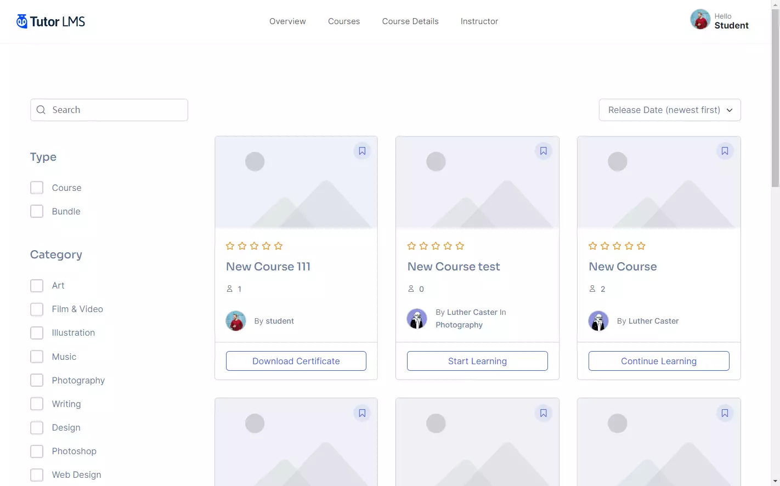Check the Film & Video category
Viewport: 780px width, 486px height.
pyautogui.click(x=37, y=309)
